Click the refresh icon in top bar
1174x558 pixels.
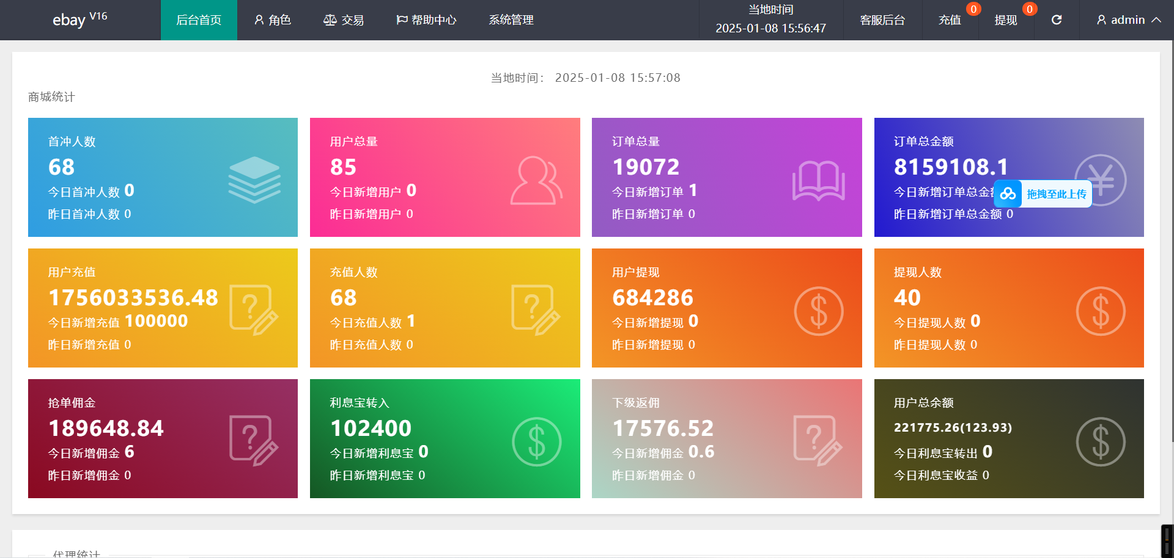tap(1057, 20)
